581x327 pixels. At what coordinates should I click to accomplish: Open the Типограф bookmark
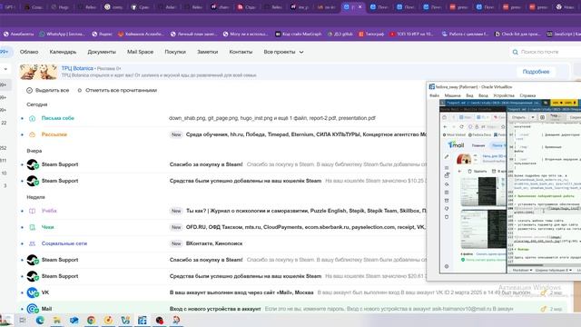tap(371, 34)
